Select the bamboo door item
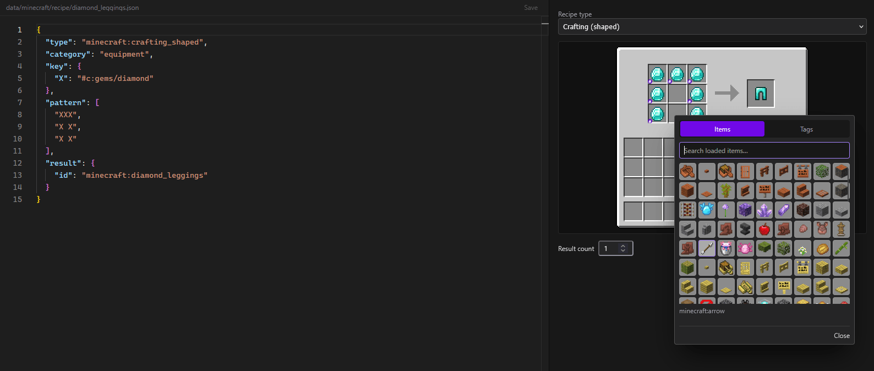Image resolution: width=874 pixels, height=371 pixels. 745,268
